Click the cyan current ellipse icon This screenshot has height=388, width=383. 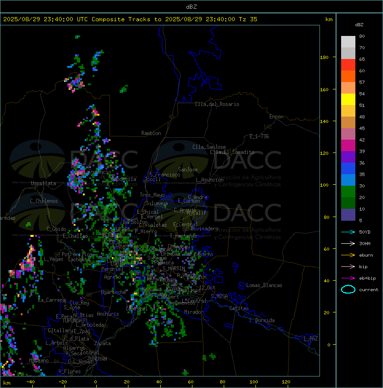[348, 289]
